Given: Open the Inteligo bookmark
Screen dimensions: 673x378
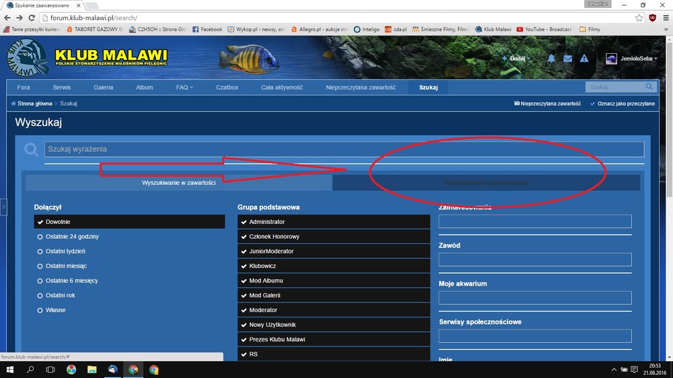Looking at the screenshot, I should pyautogui.click(x=367, y=29).
